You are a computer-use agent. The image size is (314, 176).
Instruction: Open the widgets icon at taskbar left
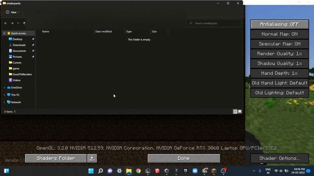click(6, 171)
